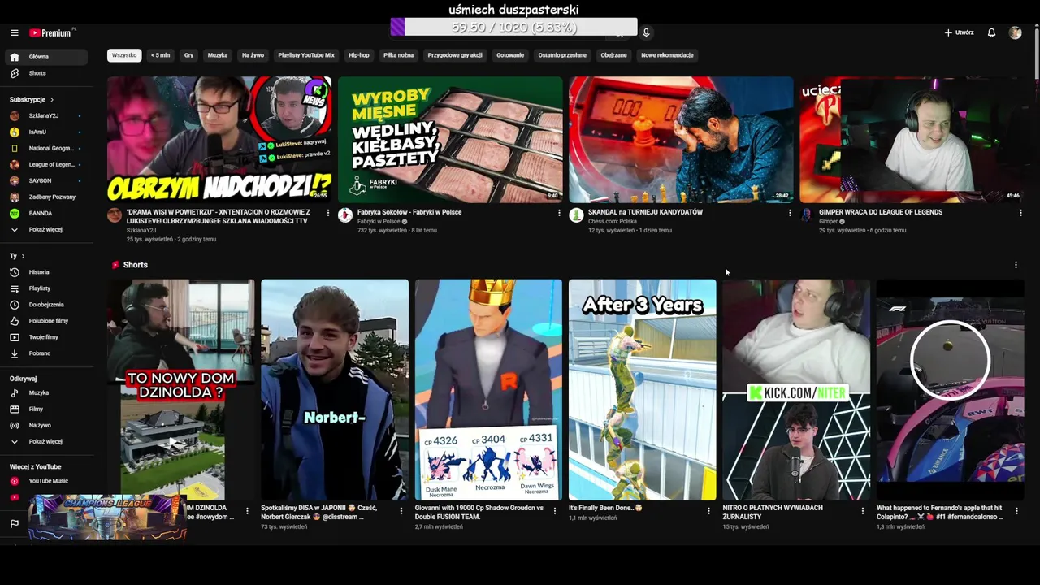Open Shorts shelf options menu
The height and width of the screenshot is (585, 1040).
[x=1016, y=265]
